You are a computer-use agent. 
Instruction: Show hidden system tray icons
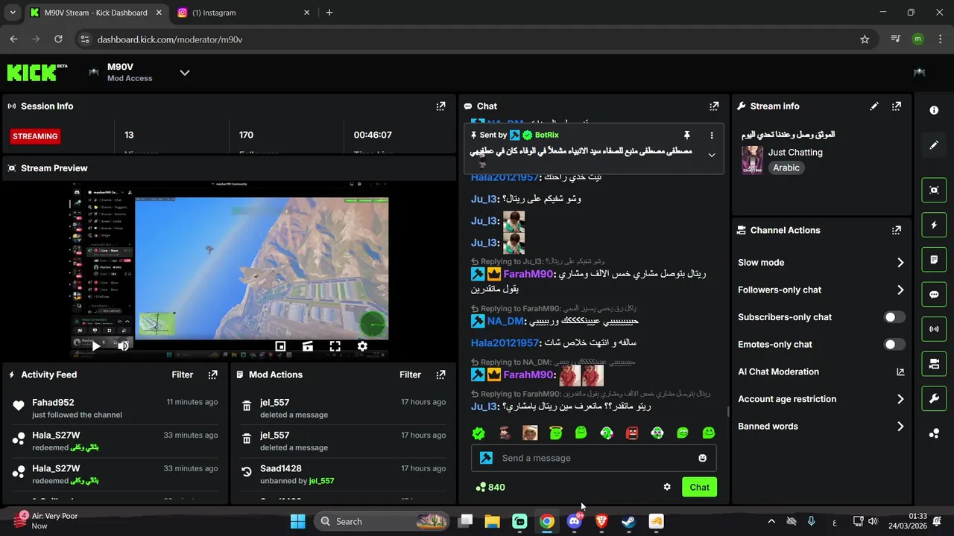(x=771, y=521)
